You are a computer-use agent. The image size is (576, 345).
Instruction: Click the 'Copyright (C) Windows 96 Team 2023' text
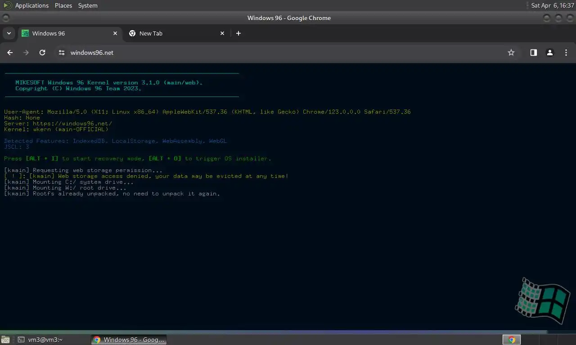78,88
